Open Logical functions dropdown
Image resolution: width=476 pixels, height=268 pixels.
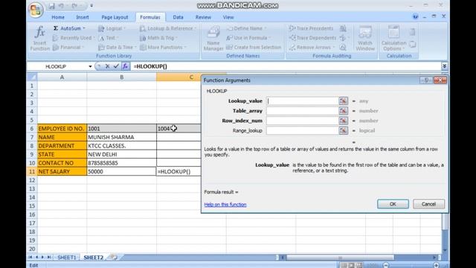tap(112, 28)
